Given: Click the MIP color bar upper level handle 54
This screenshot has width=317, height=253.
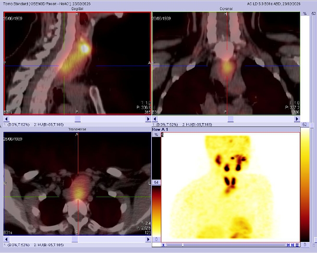Looking at the screenshot, I should click(156, 182).
